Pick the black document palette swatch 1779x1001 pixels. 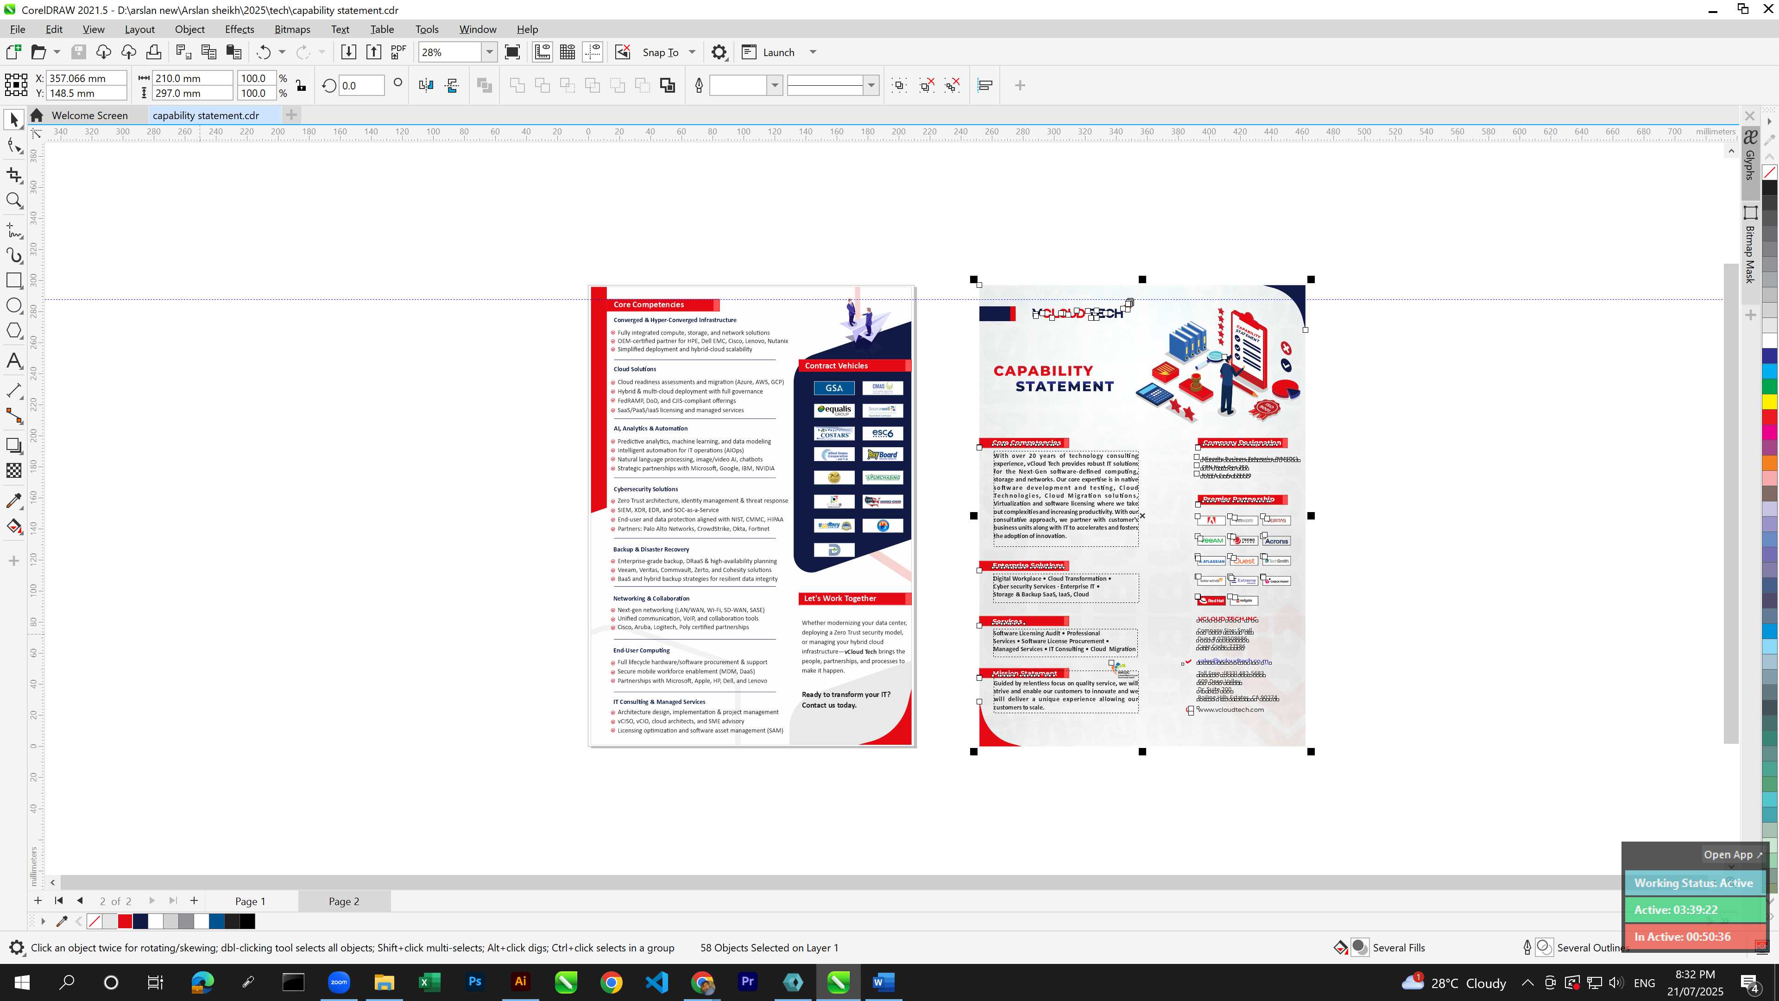(x=247, y=921)
